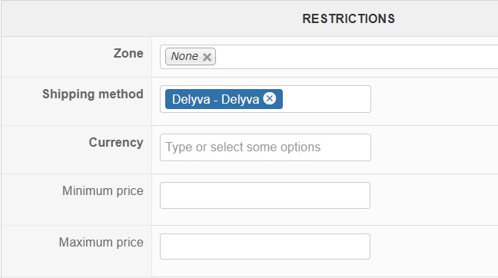Click the Minimum price label

[102, 191]
